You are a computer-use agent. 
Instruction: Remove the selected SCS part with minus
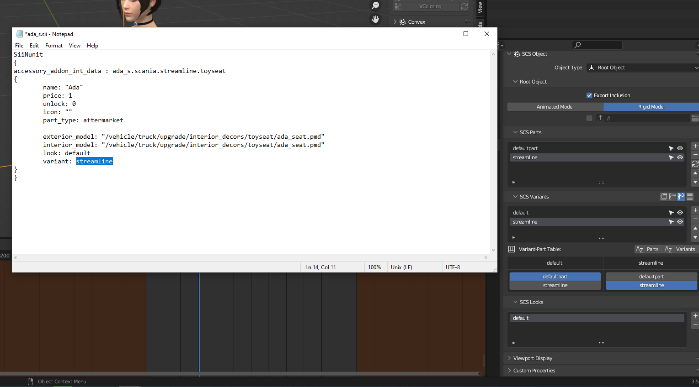point(695,155)
